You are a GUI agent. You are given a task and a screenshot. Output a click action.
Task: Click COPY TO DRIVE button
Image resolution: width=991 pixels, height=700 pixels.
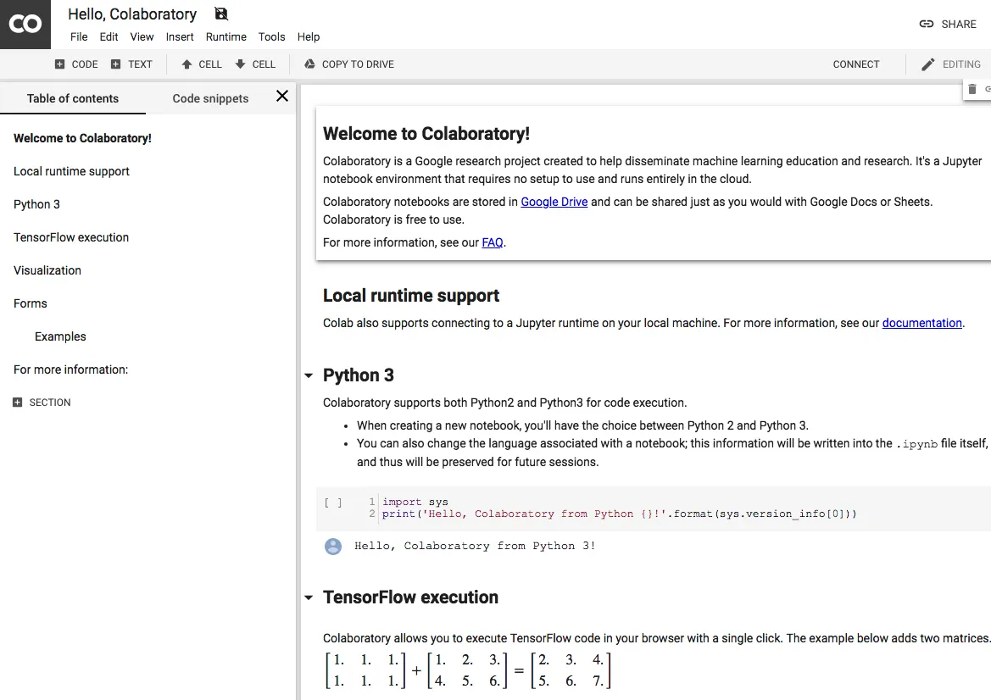click(x=349, y=64)
